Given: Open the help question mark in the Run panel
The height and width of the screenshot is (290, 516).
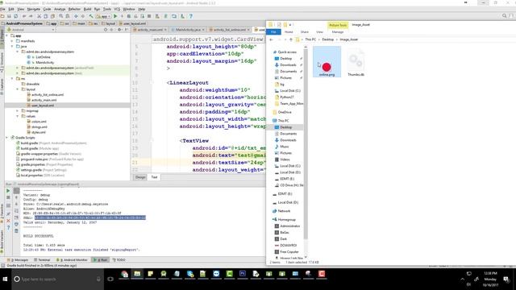Looking at the screenshot, I should click(x=8, y=227).
